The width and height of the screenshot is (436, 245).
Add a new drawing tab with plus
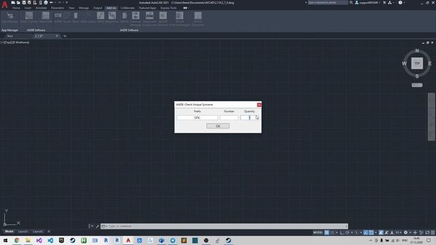(65, 36)
